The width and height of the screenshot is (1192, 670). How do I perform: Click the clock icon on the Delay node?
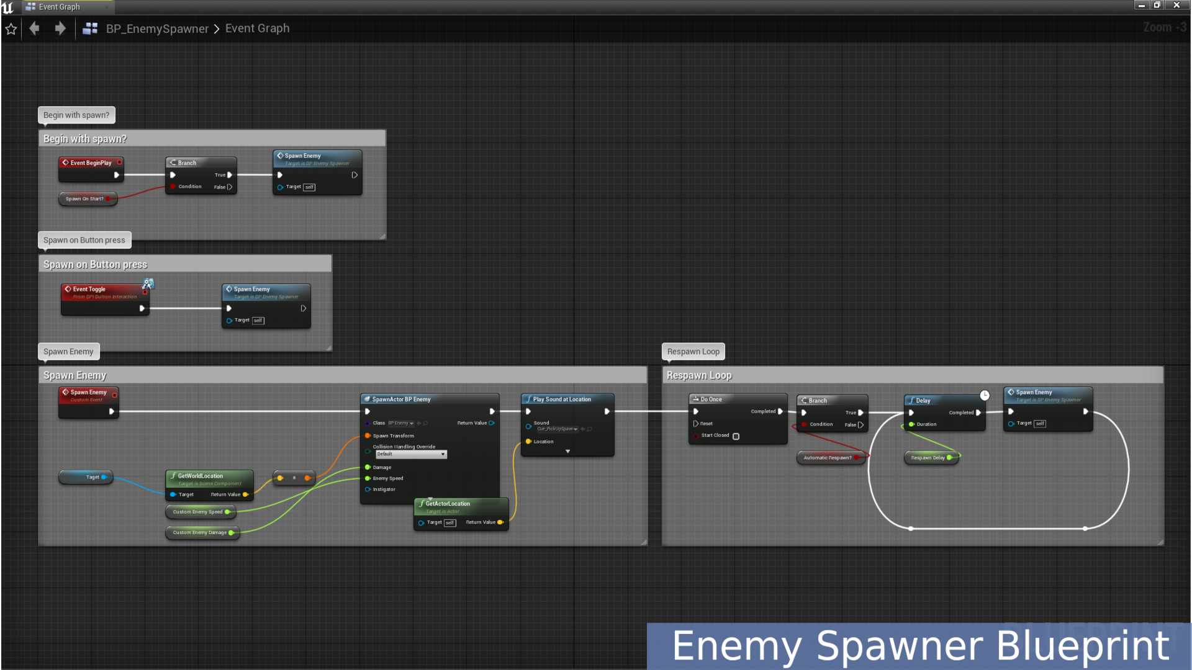[985, 395]
